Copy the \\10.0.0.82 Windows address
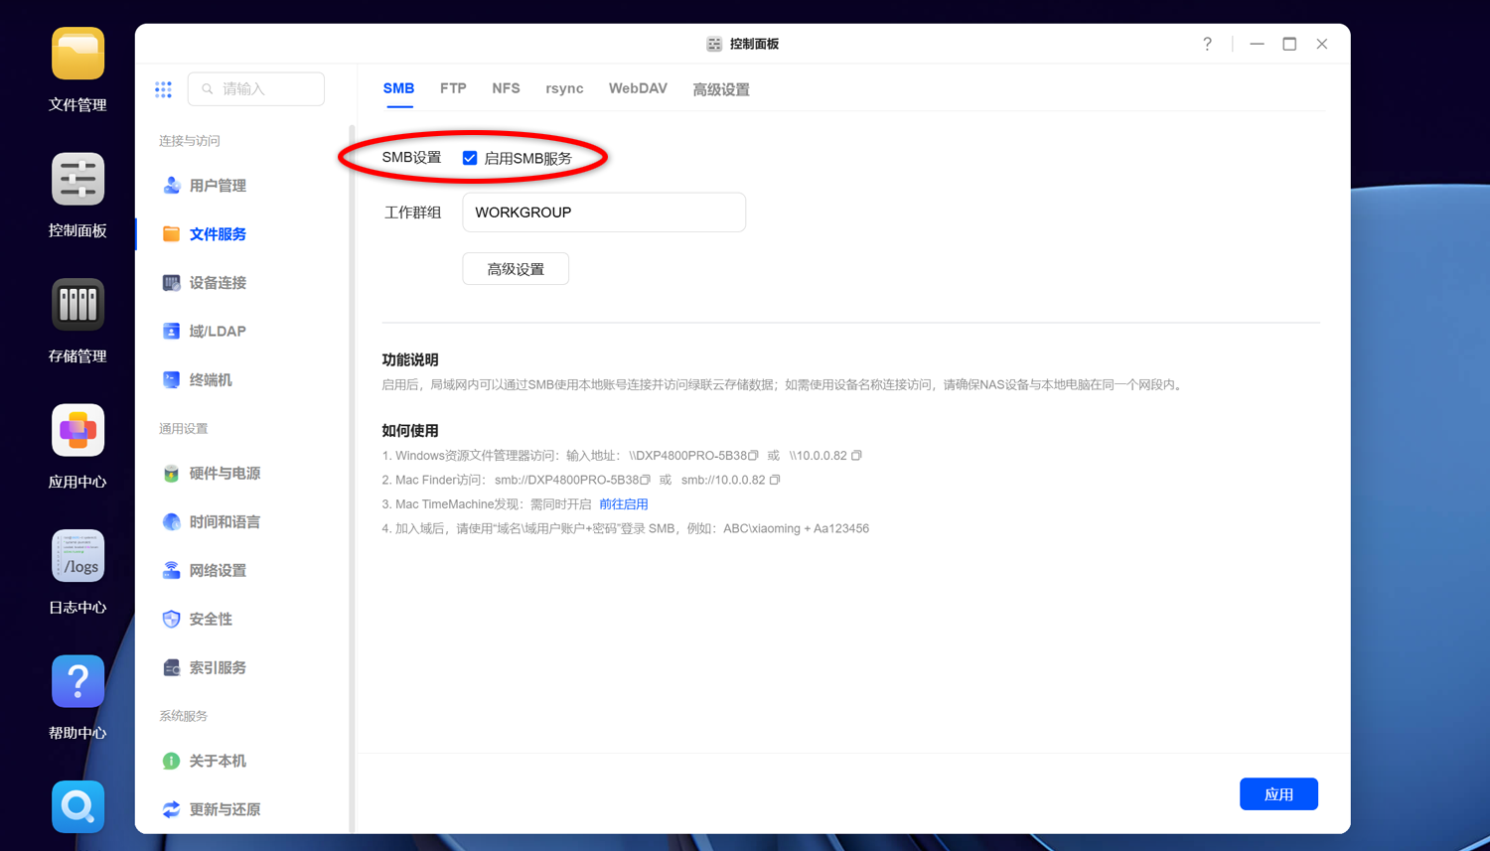Screen dimensions: 1490x851 tap(856, 456)
